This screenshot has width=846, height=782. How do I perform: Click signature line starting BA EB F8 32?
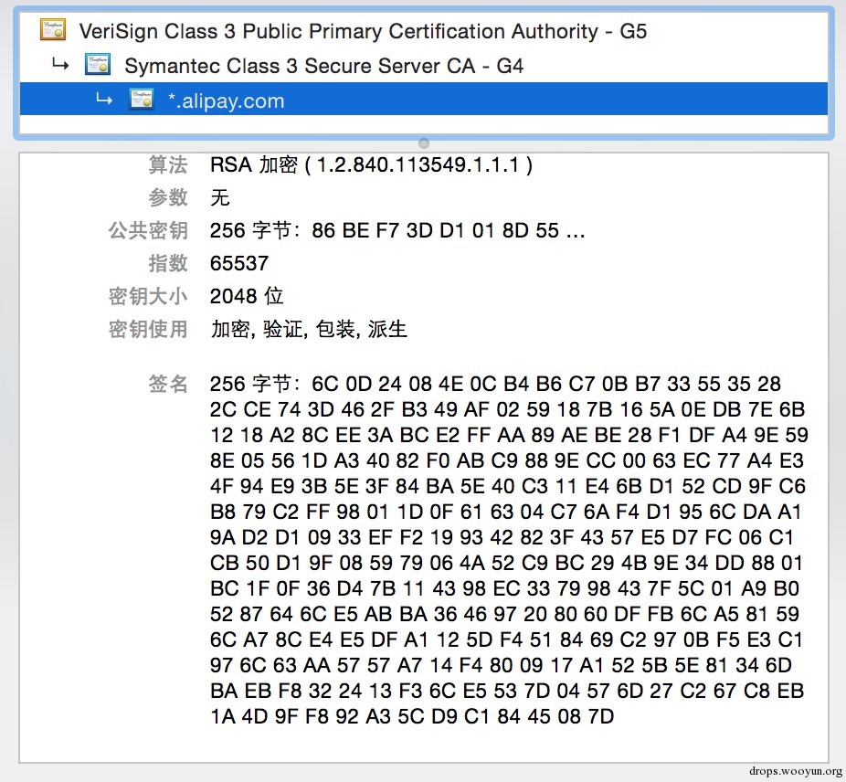[x=507, y=691]
